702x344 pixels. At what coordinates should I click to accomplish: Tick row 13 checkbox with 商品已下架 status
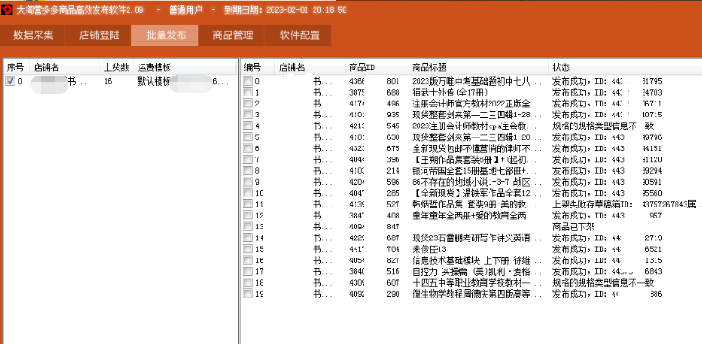(x=248, y=227)
